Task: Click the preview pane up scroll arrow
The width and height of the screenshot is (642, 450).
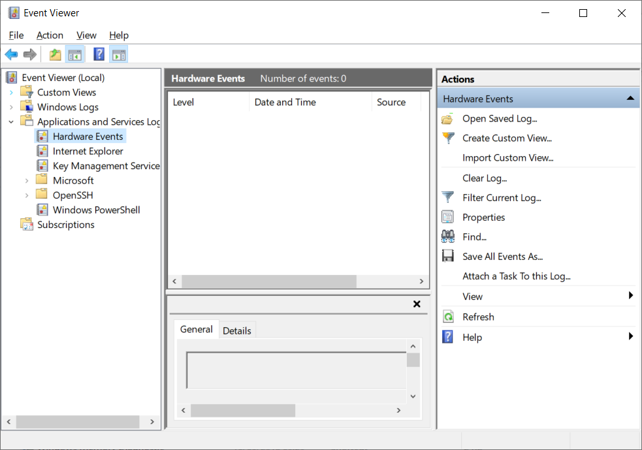Action: click(413, 346)
